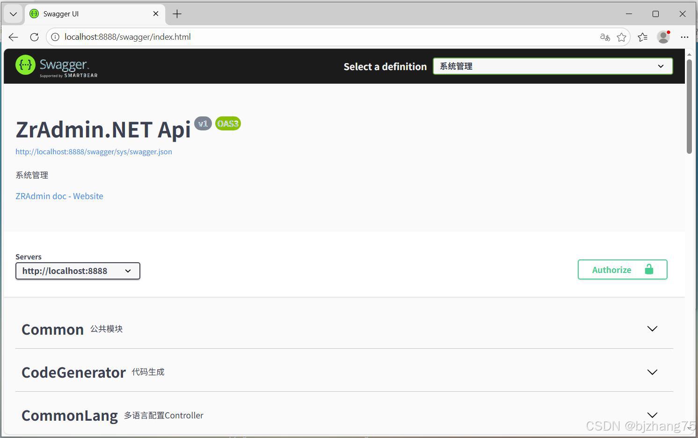Open the tab search chevron button
The height and width of the screenshot is (438, 698).
13,14
